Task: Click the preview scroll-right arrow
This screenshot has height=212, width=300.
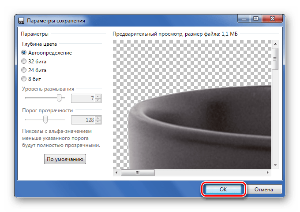Action: (268, 172)
